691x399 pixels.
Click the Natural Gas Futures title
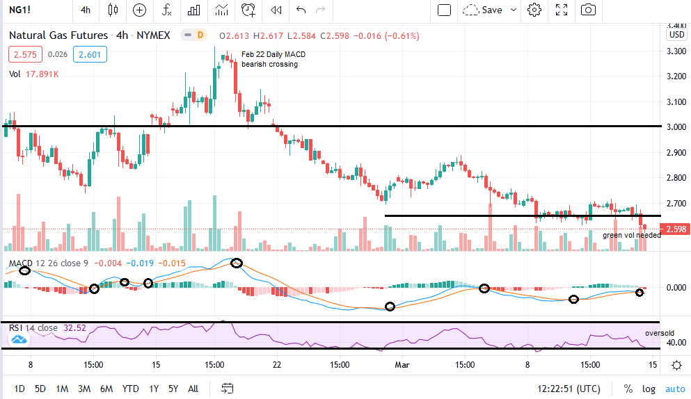point(58,35)
